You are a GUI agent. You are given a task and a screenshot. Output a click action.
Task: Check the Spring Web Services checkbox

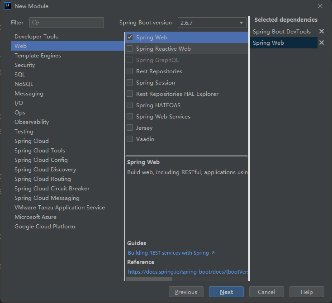point(130,116)
